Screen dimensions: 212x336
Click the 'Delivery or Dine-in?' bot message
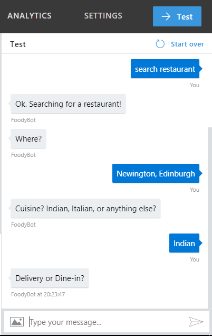50,278
